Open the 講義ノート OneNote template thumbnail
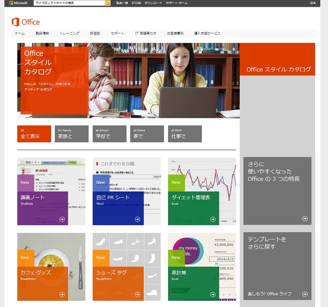 coord(51,191)
